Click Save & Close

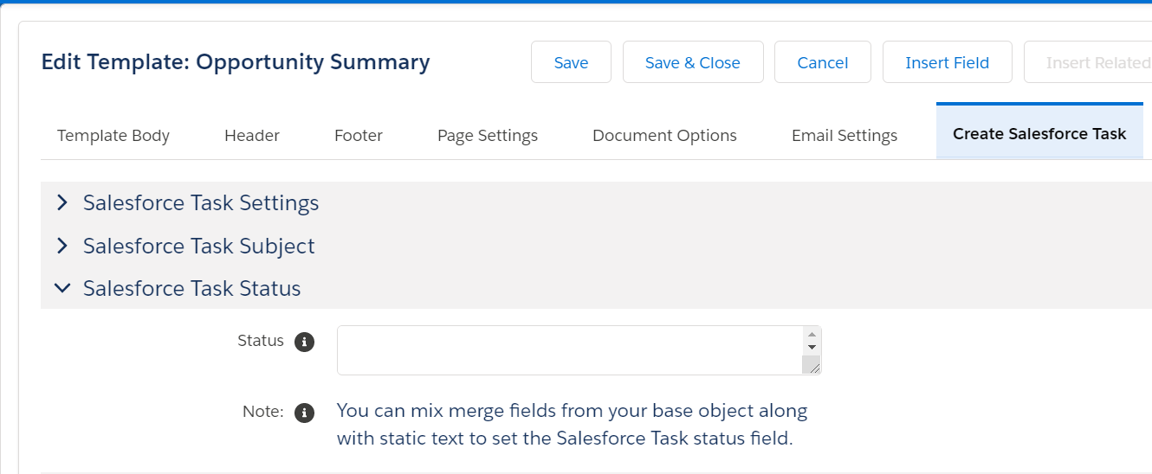(693, 62)
